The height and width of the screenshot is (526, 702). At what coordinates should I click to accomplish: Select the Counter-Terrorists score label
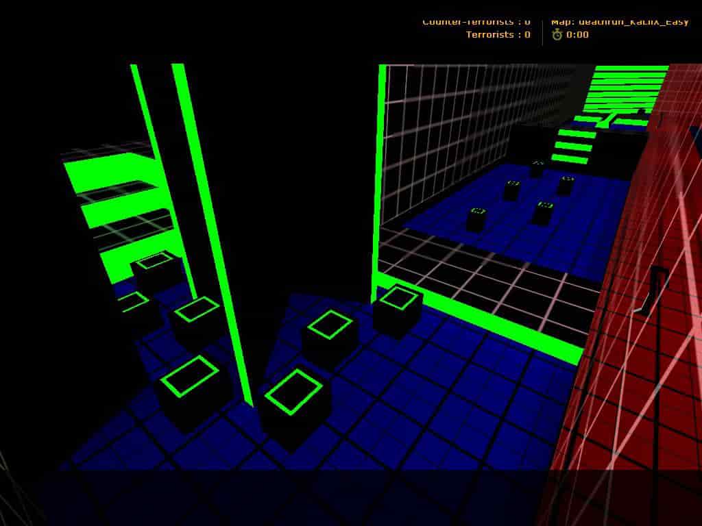[x=476, y=21]
